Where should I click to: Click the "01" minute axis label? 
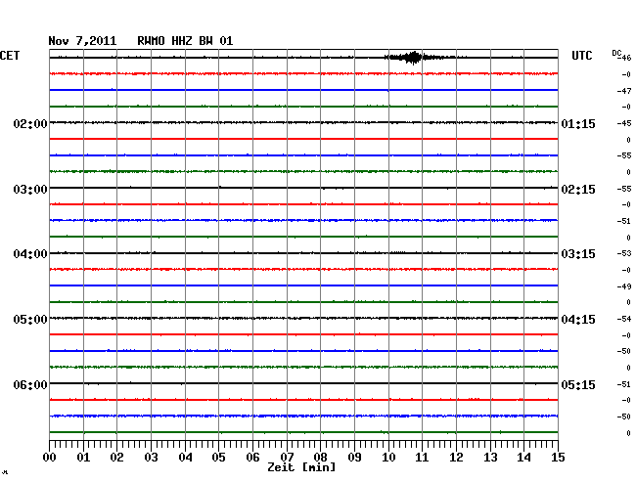pos(83,457)
